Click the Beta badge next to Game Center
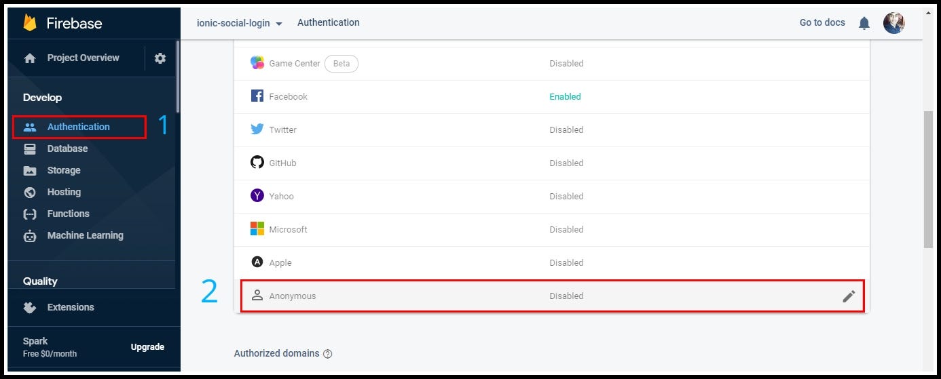 coord(342,64)
